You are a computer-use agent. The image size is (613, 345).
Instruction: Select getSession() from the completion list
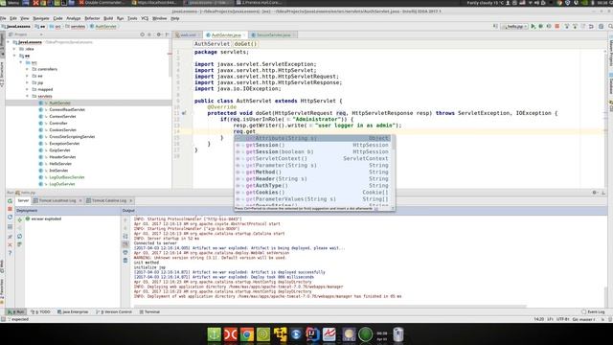point(313,145)
